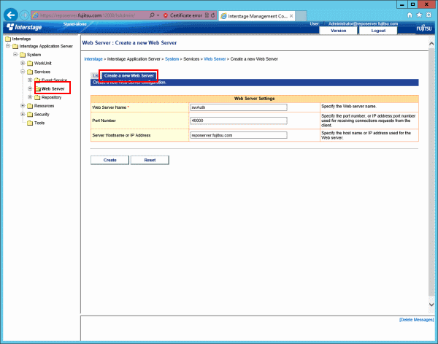Switch to the List tab
Viewport: 438px width, 344px height.
(x=96, y=76)
